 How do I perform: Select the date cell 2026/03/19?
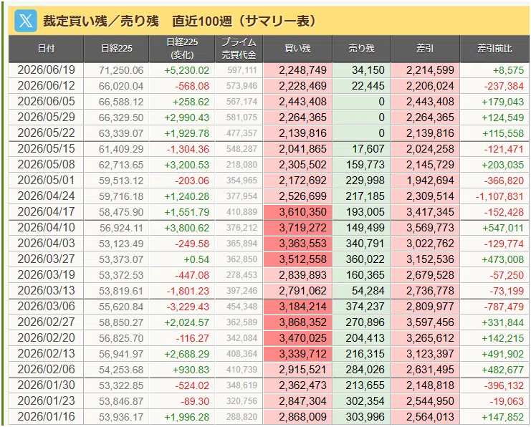pos(46,274)
